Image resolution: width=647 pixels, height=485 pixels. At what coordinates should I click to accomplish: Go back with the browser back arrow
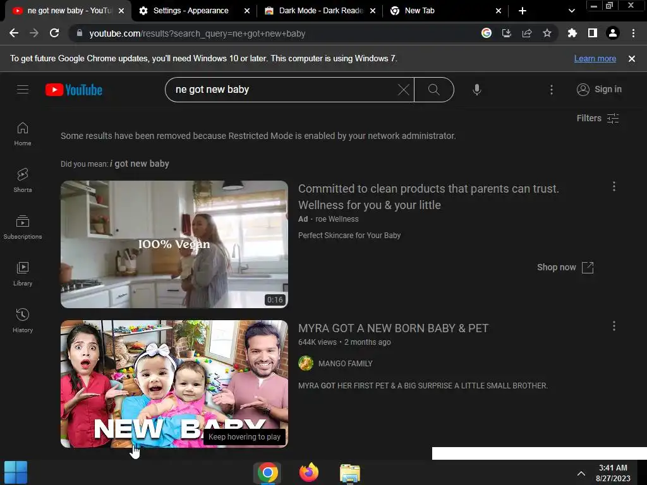click(x=14, y=33)
